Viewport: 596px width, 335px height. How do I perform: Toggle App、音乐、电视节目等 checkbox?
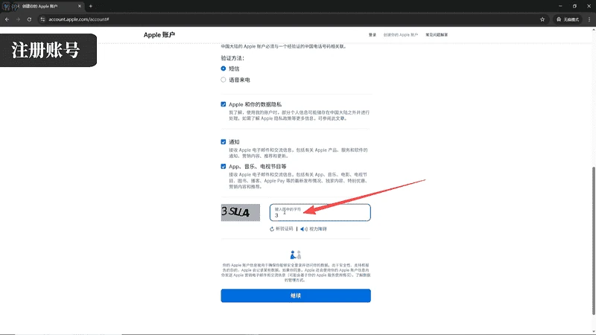pyautogui.click(x=223, y=166)
